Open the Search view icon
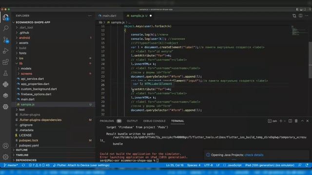 pyautogui.click(x=5, y=28)
